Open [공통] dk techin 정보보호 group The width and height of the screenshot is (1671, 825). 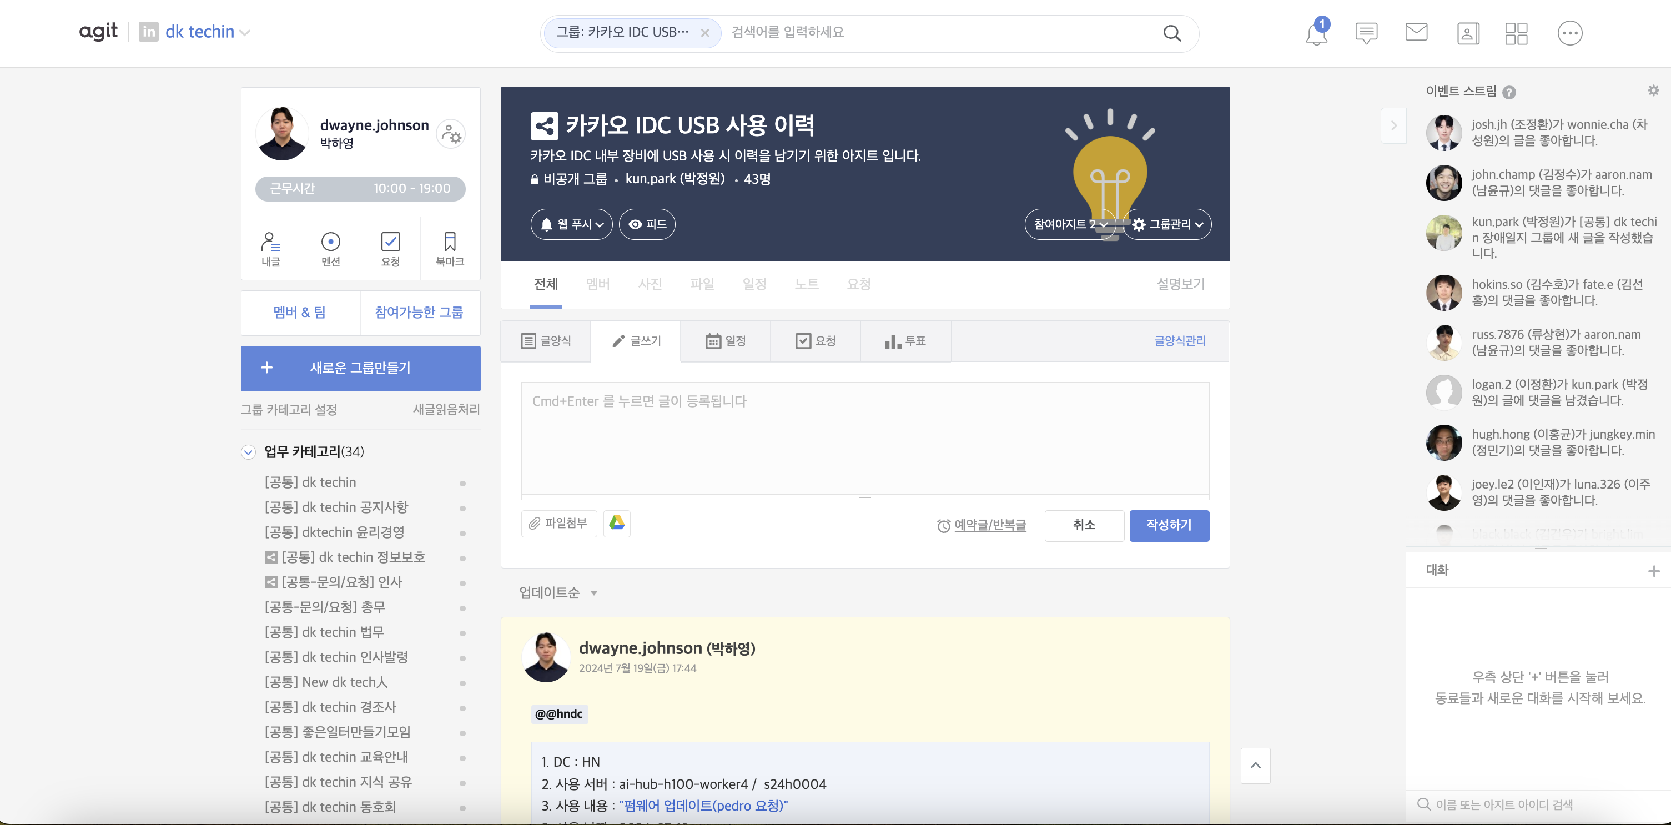pyautogui.click(x=353, y=558)
